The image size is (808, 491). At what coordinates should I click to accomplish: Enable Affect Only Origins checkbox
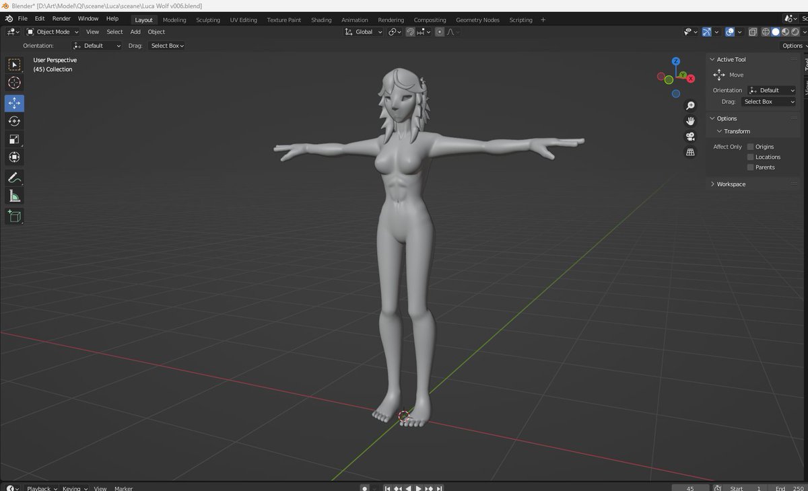pyautogui.click(x=751, y=147)
